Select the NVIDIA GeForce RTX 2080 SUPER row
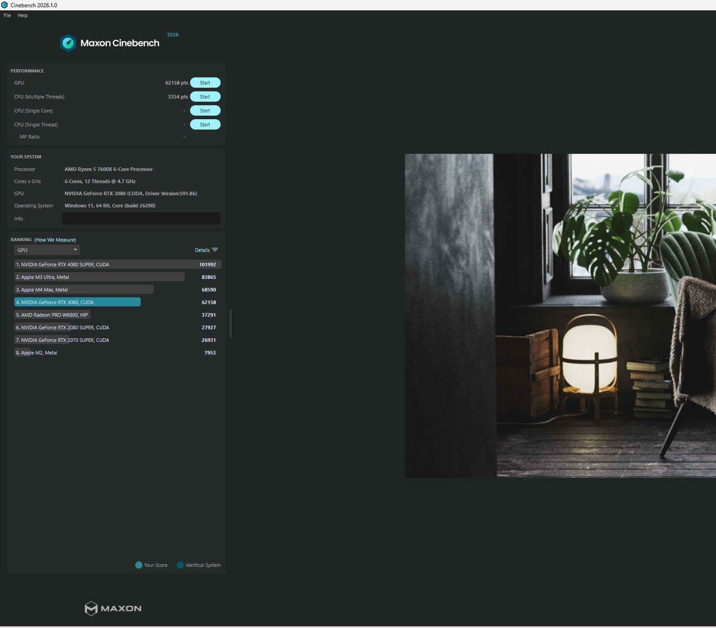This screenshot has width=716, height=628. (118, 327)
